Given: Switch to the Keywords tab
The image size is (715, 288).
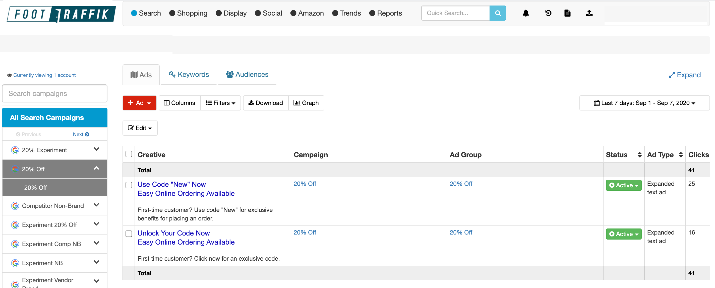Looking at the screenshot, I should [189, 74].
